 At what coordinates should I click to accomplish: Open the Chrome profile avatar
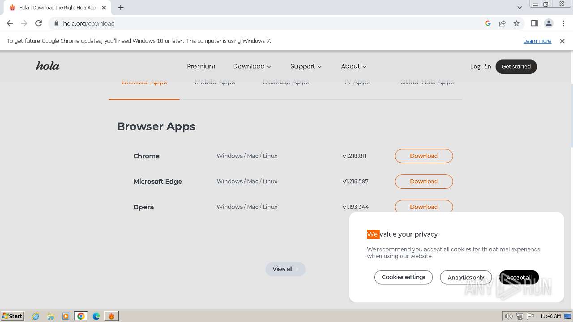coord(548,23)
